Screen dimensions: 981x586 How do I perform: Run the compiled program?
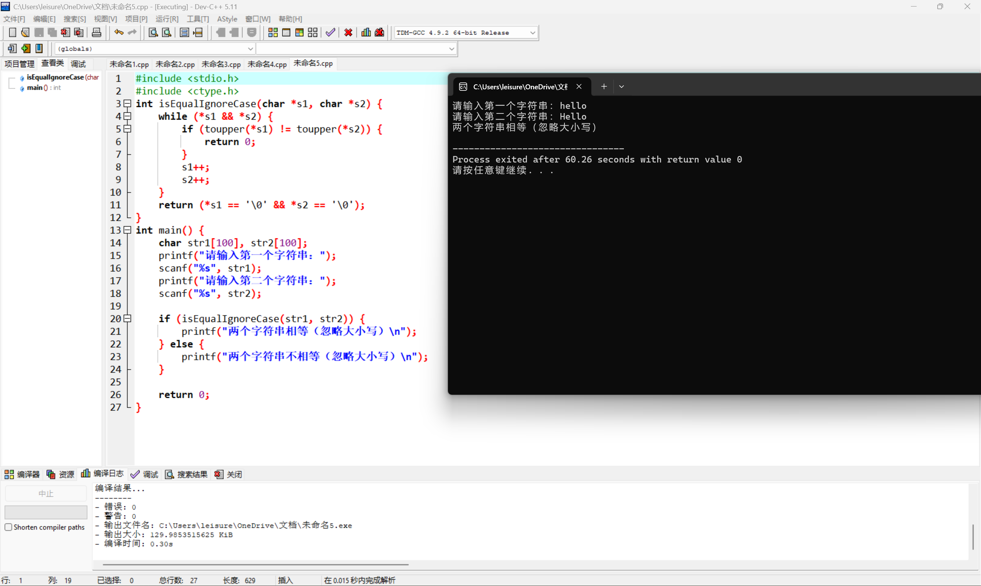pos(287,32)
